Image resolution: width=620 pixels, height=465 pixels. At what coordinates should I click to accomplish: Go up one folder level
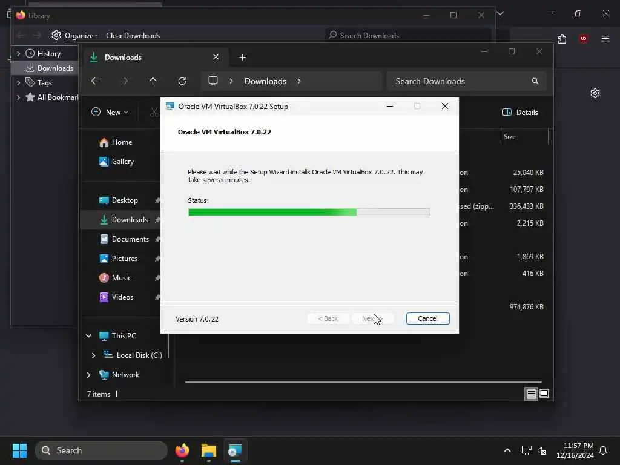pos(153,81)
